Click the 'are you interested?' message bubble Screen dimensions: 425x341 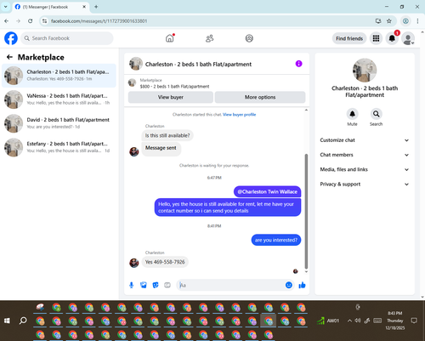tap(276, 240)
